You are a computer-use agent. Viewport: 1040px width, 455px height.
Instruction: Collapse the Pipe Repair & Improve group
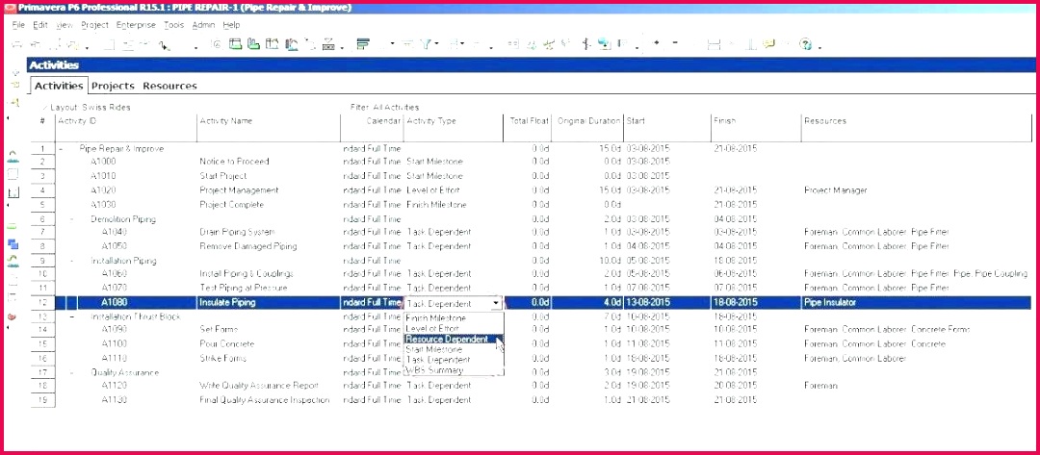[x=61, y=149]
